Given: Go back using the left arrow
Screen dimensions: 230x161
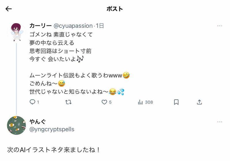Looking at the screenshot, I should click(9, 9).
